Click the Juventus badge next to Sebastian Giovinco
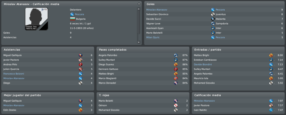 (213, 14)
